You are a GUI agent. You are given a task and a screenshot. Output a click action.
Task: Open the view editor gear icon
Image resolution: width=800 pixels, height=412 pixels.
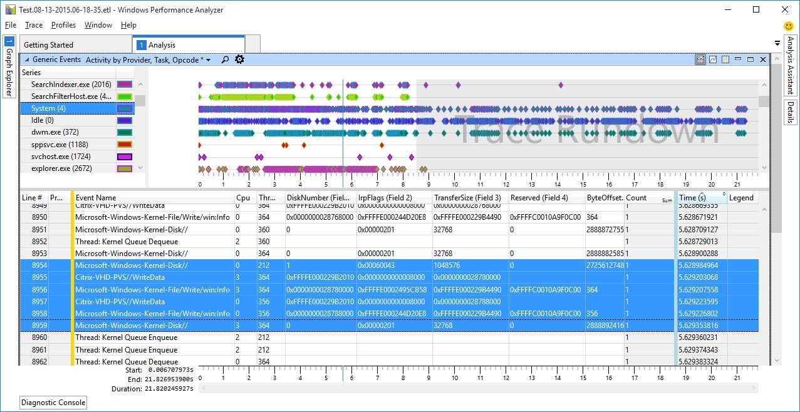tap(239, 59)
